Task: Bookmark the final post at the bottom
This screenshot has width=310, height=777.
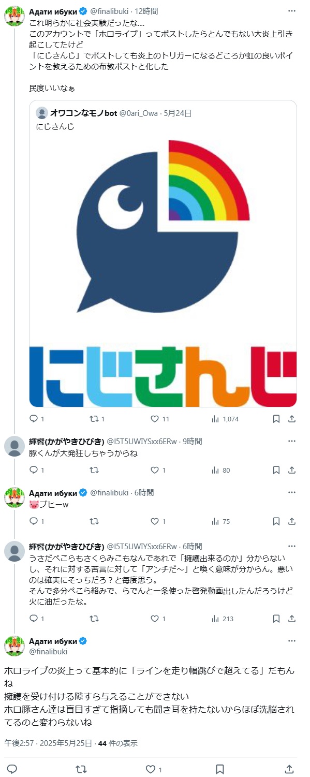Action: point(219,769)
